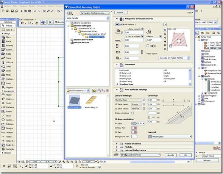Click the OK button
This screenshot has height=174, width=223.
[x=186, y=155]
